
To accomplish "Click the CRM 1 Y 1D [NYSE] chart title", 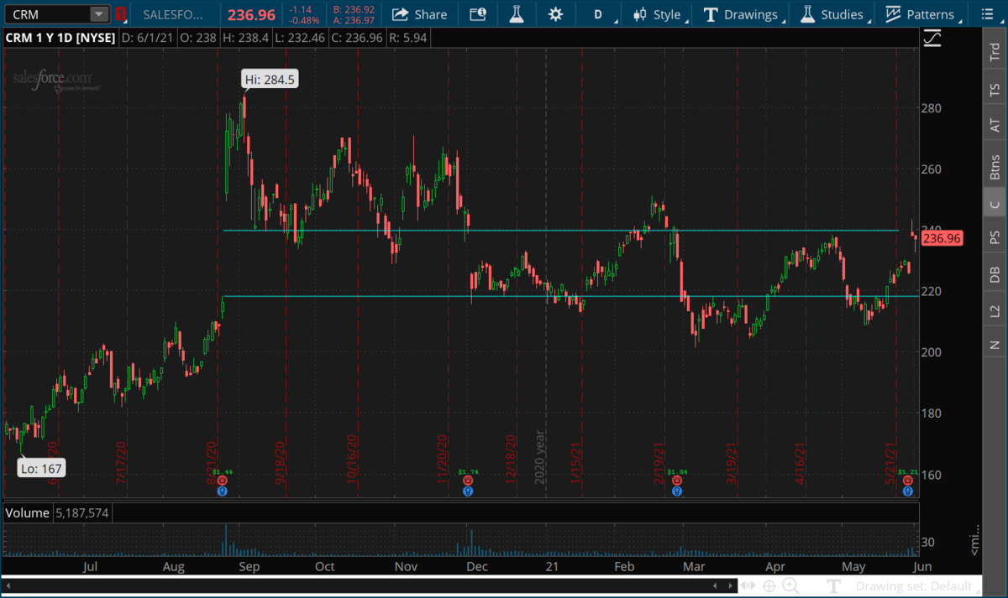I will pos(60,38).
